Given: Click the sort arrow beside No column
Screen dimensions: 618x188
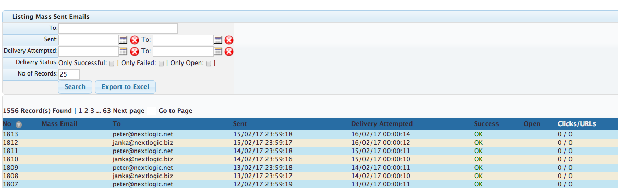Looking at the screenshot, I should point(19,124).
